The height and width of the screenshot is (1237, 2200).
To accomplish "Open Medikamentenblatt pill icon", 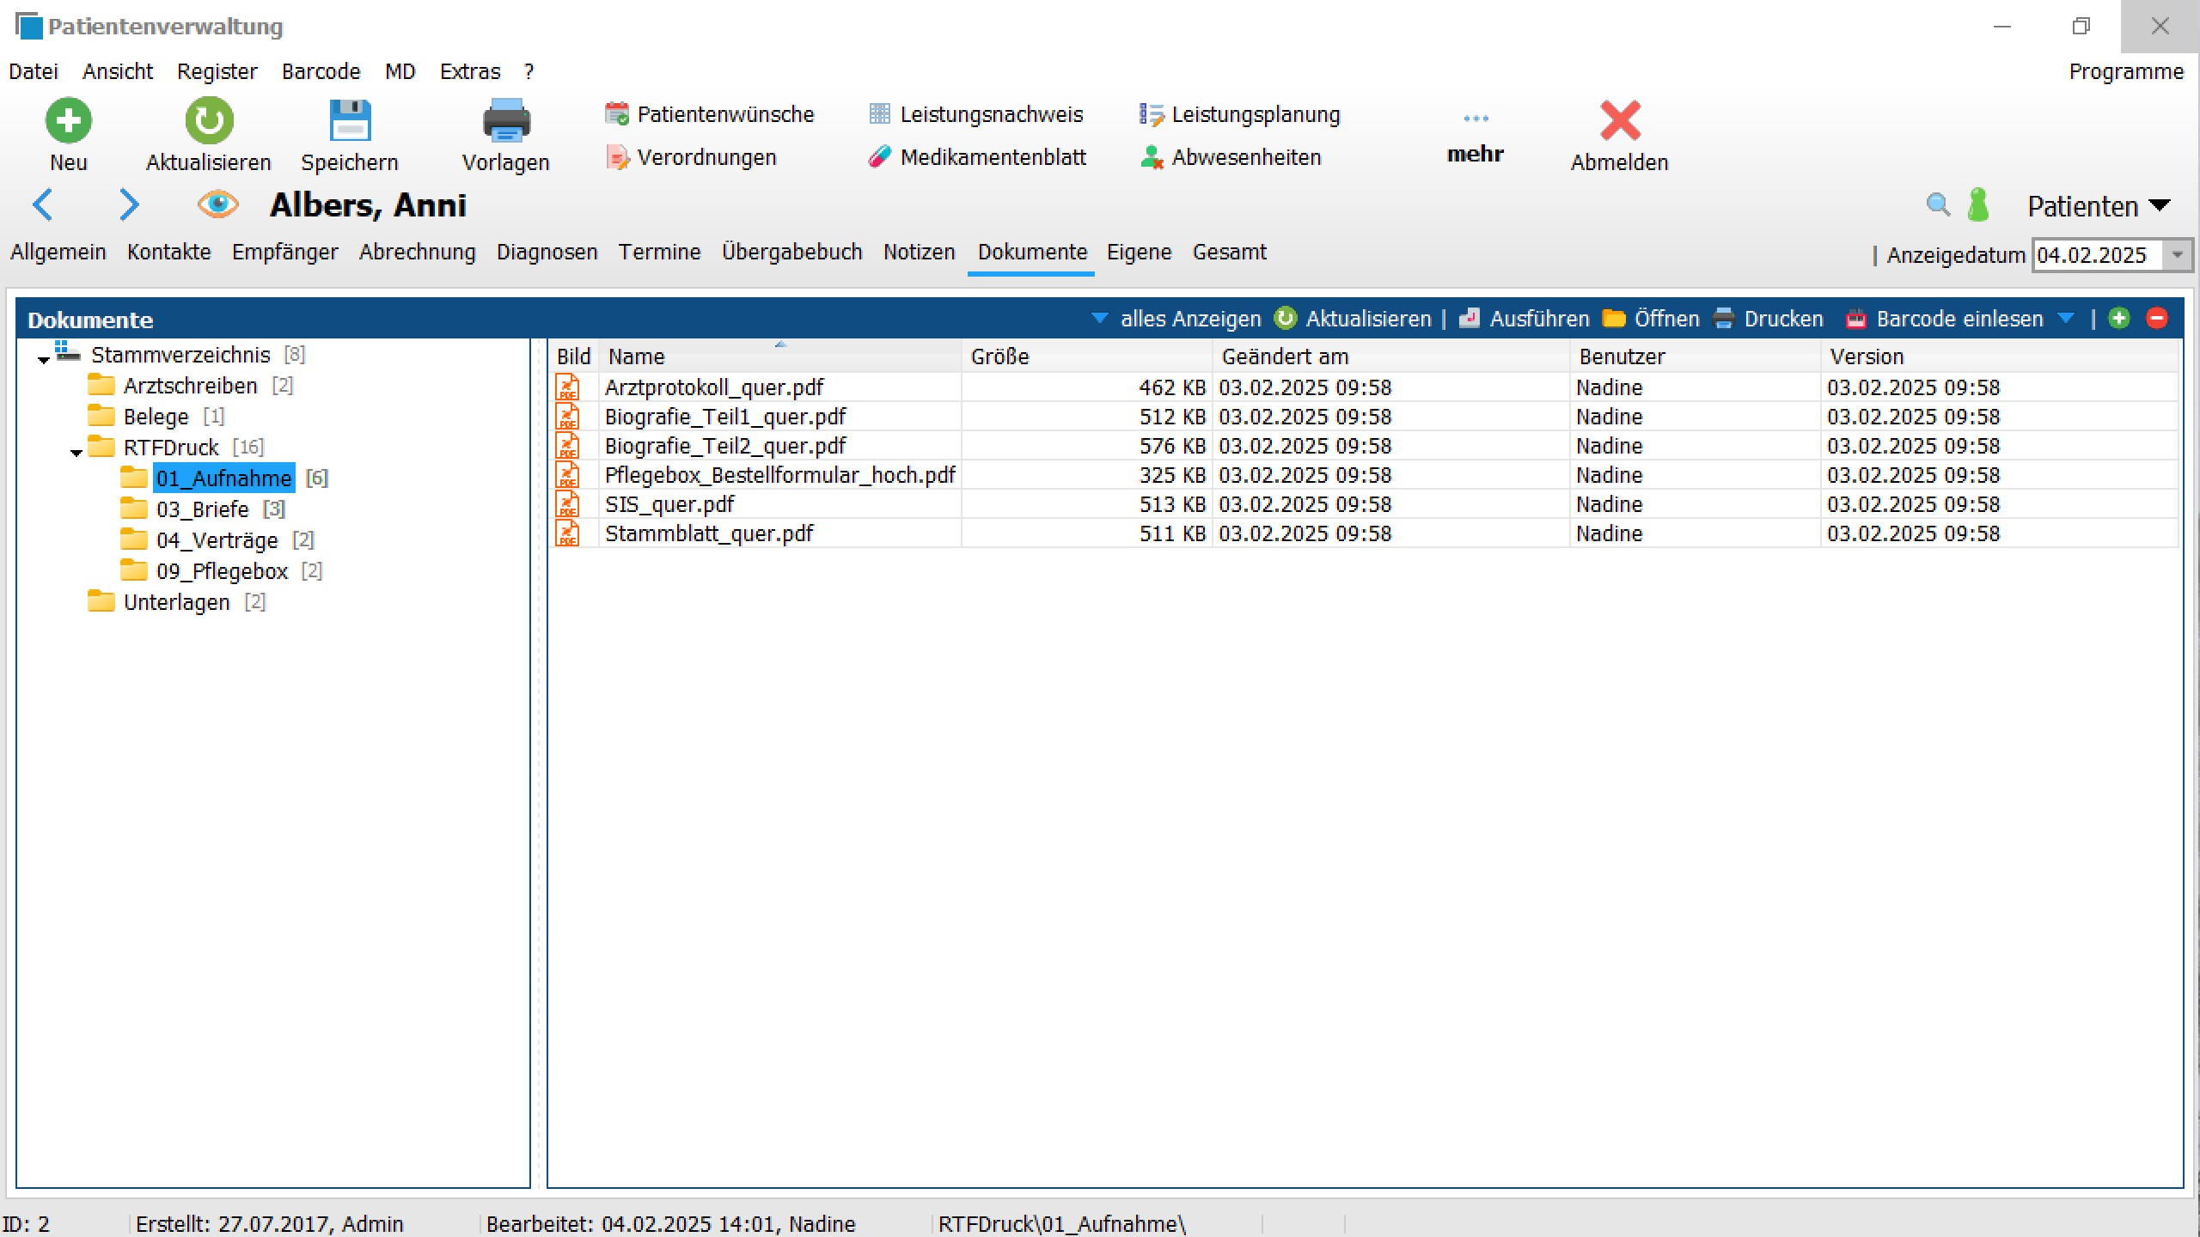I will click(879, 157).
